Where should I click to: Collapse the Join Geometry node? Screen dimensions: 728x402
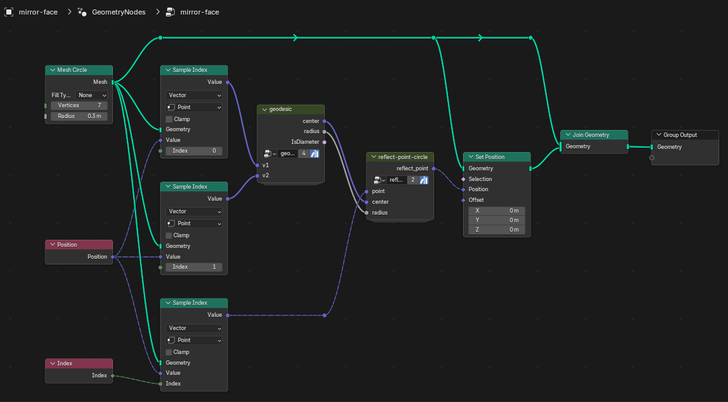point(568,134)
